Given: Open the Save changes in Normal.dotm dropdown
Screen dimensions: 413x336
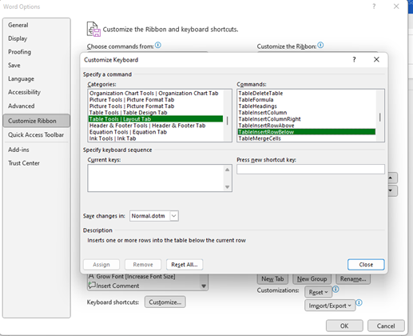Looking at the screenshot, I should pyautogui.click(x=174, y=216).
